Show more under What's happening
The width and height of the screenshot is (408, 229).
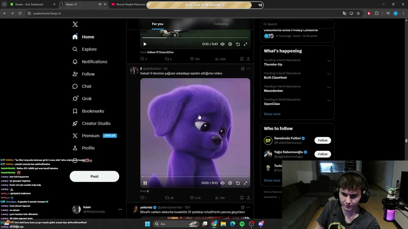tap(272, 114)
